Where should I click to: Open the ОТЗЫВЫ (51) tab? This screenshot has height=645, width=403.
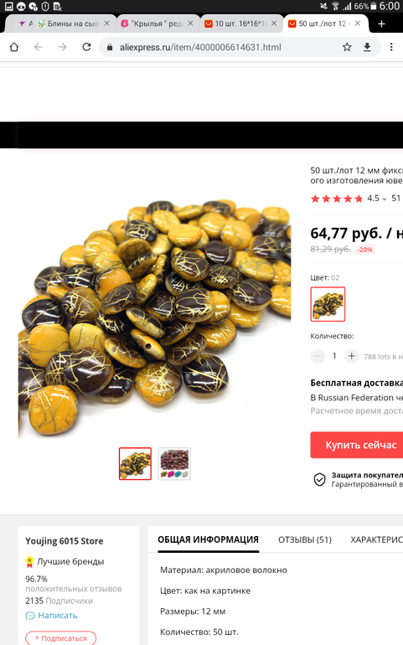pos(305,539)
